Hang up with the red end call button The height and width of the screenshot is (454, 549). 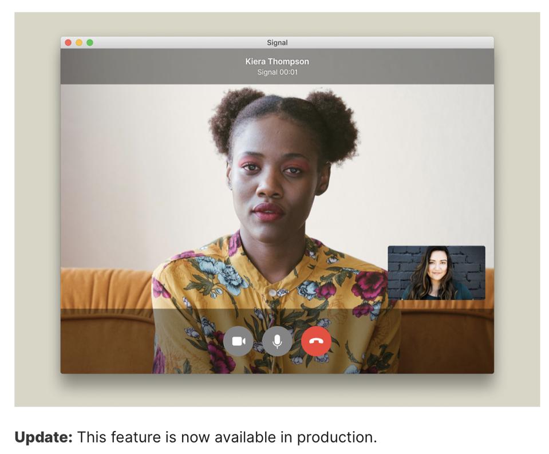coord(316,342)
